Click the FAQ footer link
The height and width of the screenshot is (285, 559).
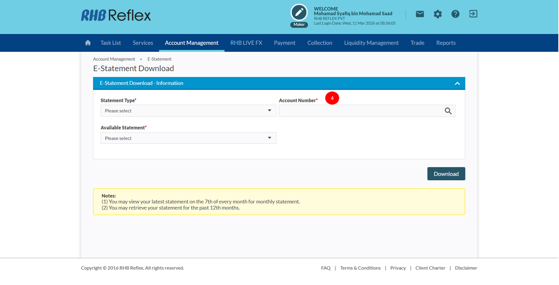[326, 268]
